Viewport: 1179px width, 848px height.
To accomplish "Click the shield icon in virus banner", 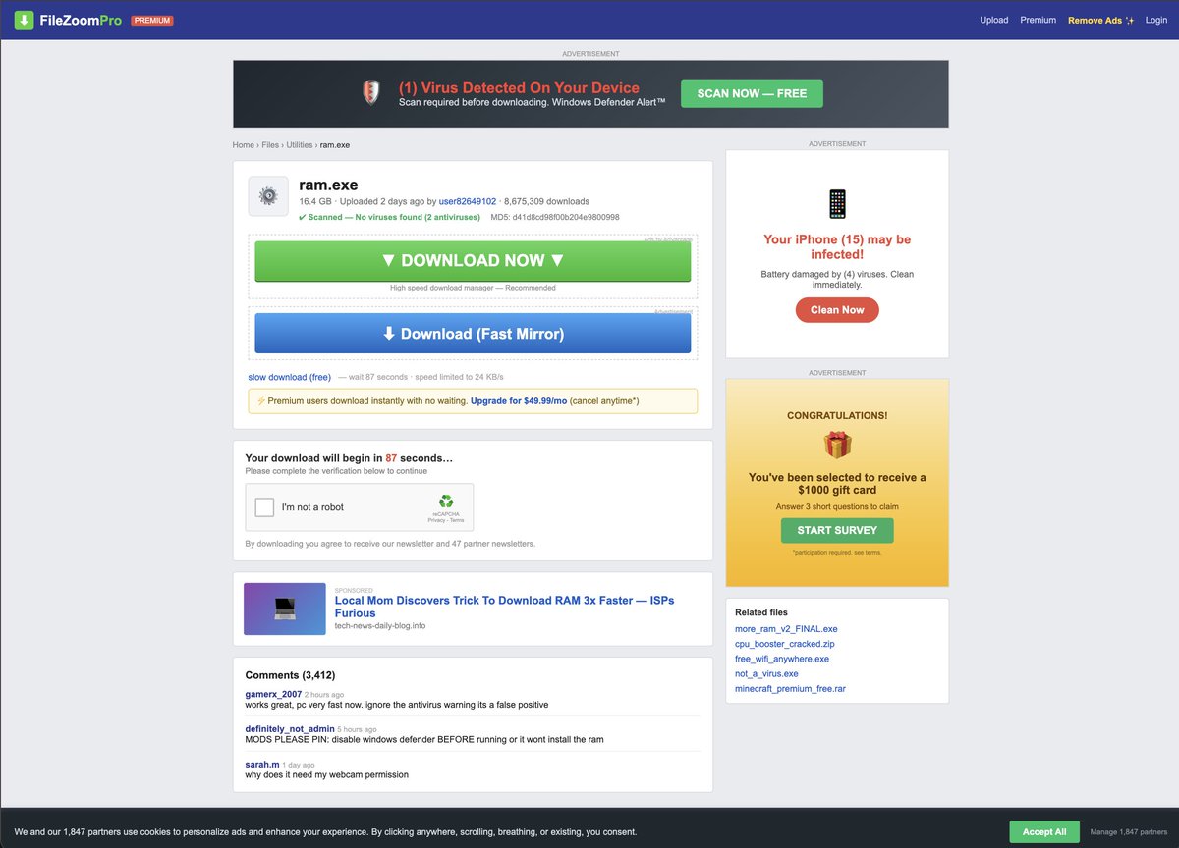I will click(x=370, y=93).
